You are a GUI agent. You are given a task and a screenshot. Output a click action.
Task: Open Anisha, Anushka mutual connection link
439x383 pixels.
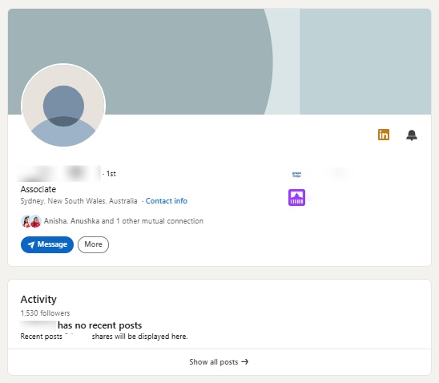click(x=123, y=221)
